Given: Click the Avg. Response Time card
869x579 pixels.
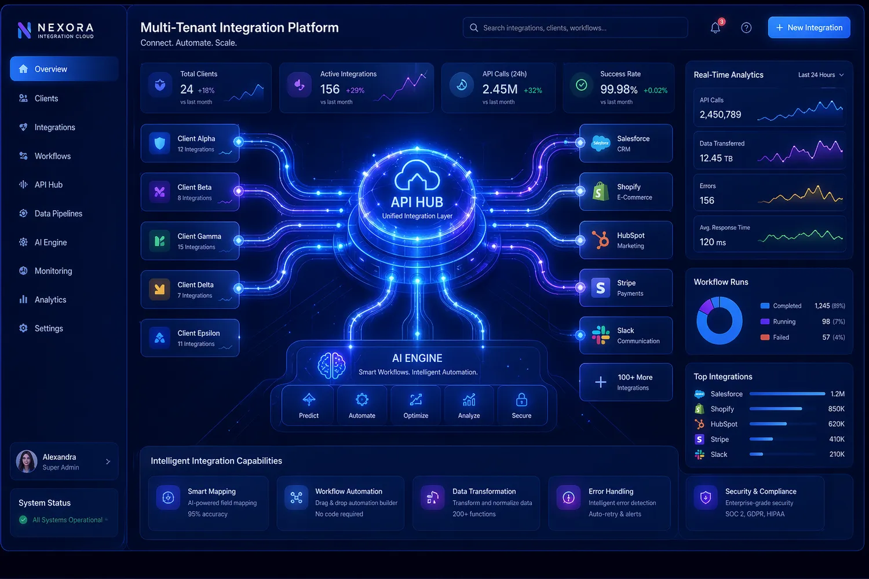Looking at the screenshot, I should click(x=769, y=235).
